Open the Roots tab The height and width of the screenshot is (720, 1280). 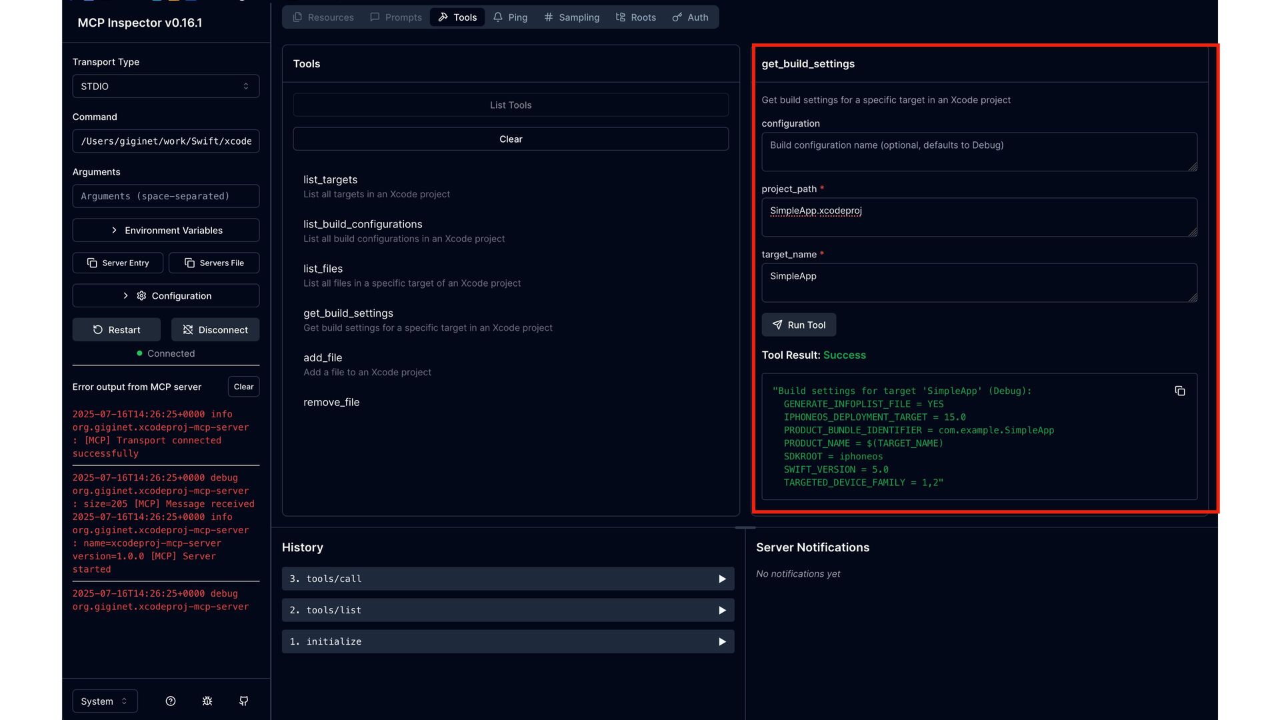[637, 17]
